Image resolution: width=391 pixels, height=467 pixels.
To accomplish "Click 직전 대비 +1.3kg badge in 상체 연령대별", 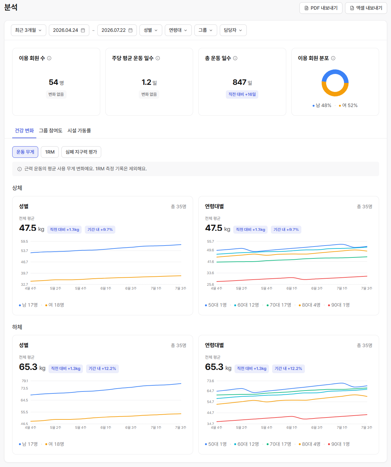I will (251, 229).
